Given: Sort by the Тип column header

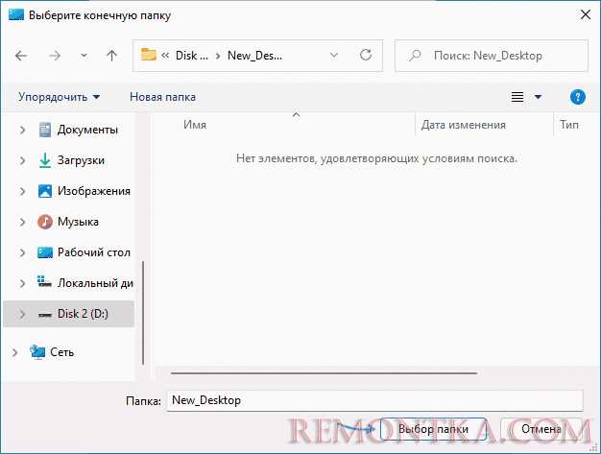Looking at the screenshot, I should pyautogui.click(x=569, y=125).
